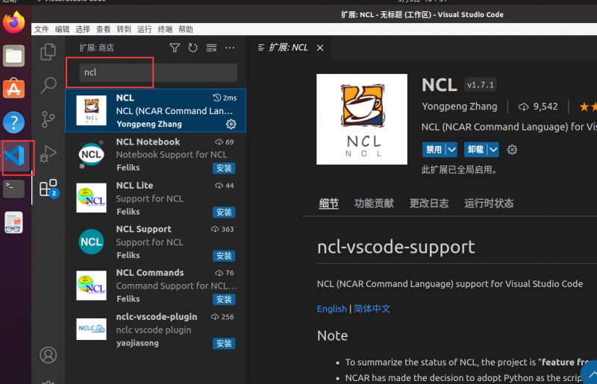Refresh the extensions list
The image size is (597, 384).
193,48
